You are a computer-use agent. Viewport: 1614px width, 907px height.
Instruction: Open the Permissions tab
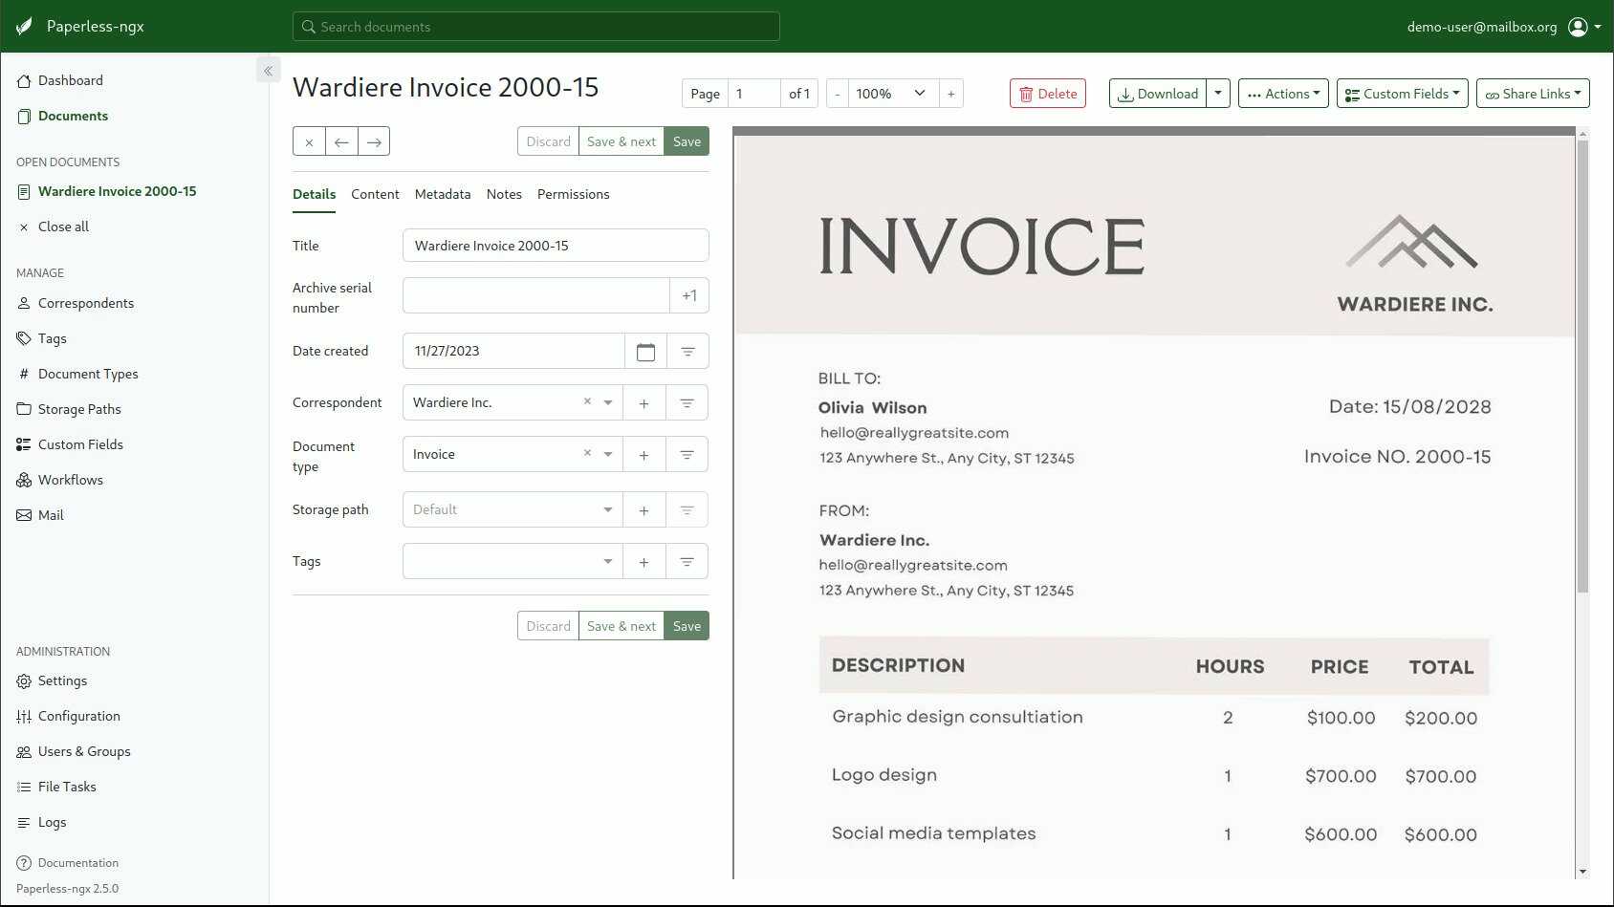[x=573, y=194]
